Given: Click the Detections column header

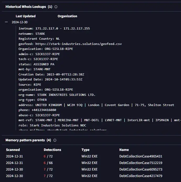Looking at the screenshot, I should tap(52, 150).
